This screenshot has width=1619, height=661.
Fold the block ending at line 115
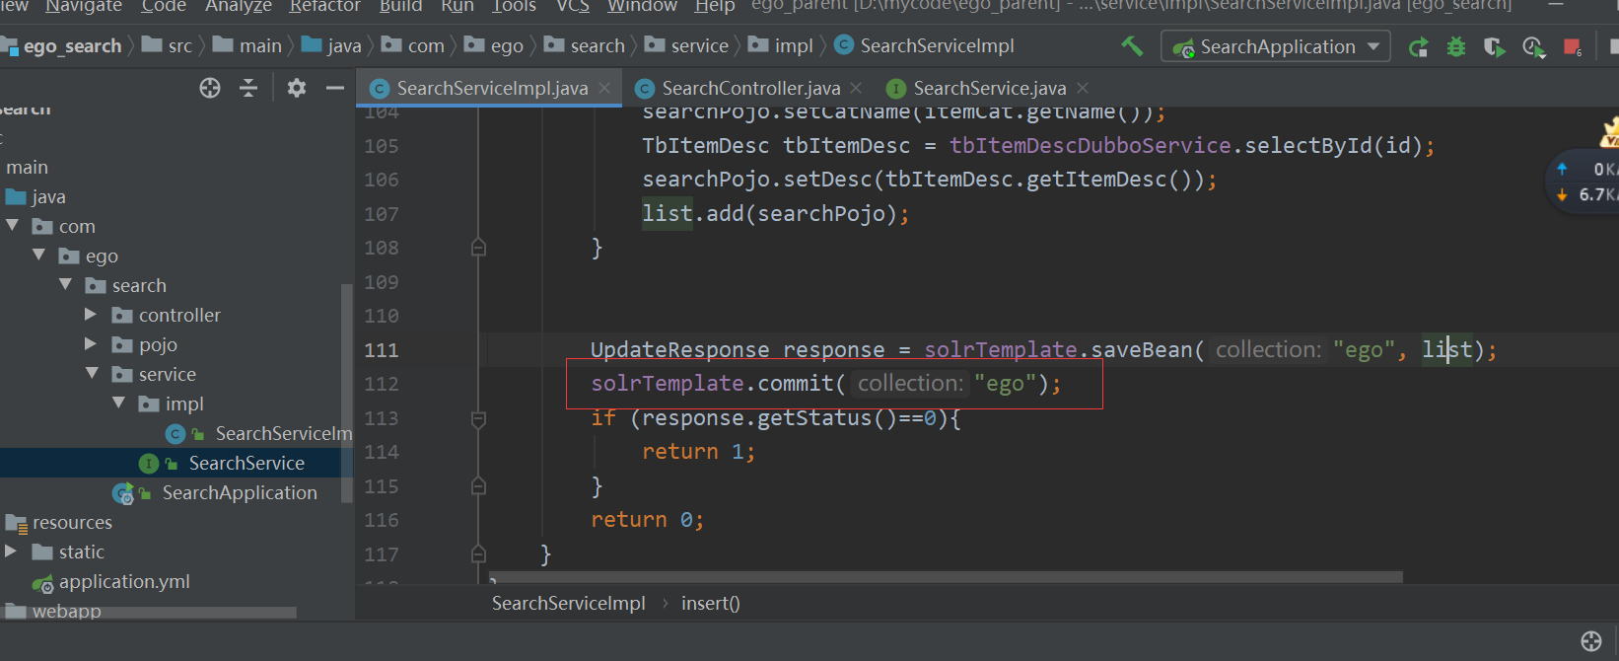click(478, 486)
